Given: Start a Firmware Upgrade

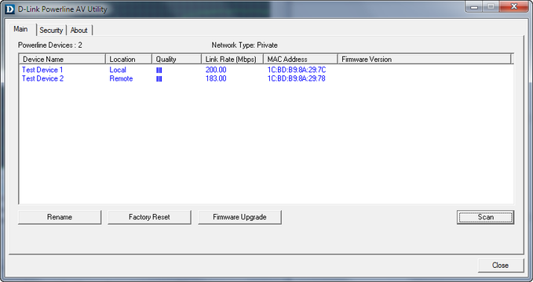Looking at the screenshot, I should tap(239, 217).
